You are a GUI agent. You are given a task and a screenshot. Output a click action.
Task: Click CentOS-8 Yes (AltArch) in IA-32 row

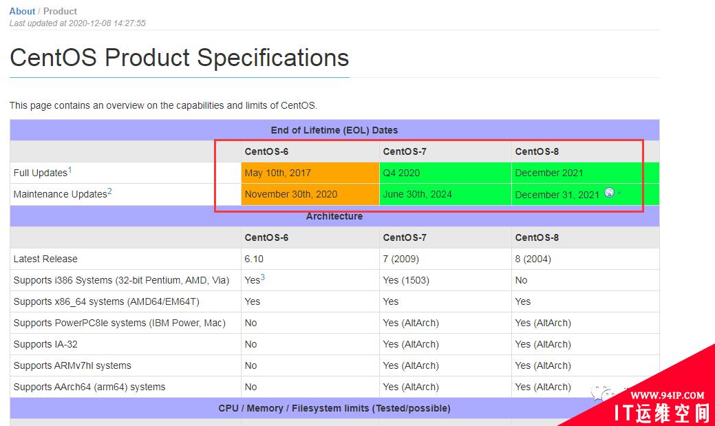543,344
